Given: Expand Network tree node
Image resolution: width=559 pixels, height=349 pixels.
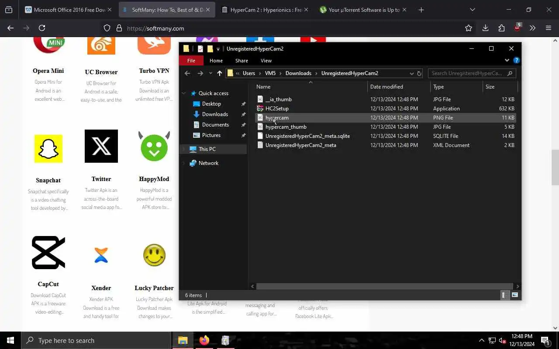Looking at the screenshot, I should 184,163.
